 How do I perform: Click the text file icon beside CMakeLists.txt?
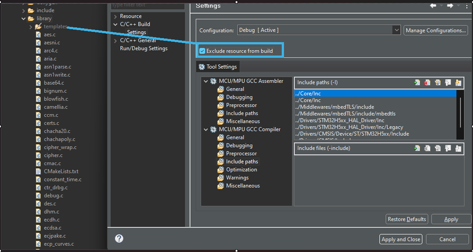[x=38, y=171]
